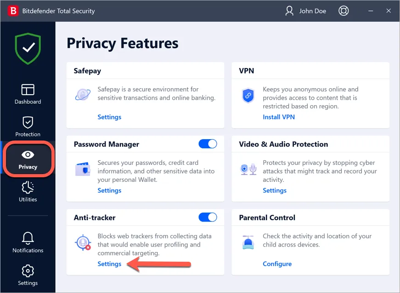This screenshot has height=293, width=400.
Task: Disable the Password Manager toggle
Action: coord(208,144)
